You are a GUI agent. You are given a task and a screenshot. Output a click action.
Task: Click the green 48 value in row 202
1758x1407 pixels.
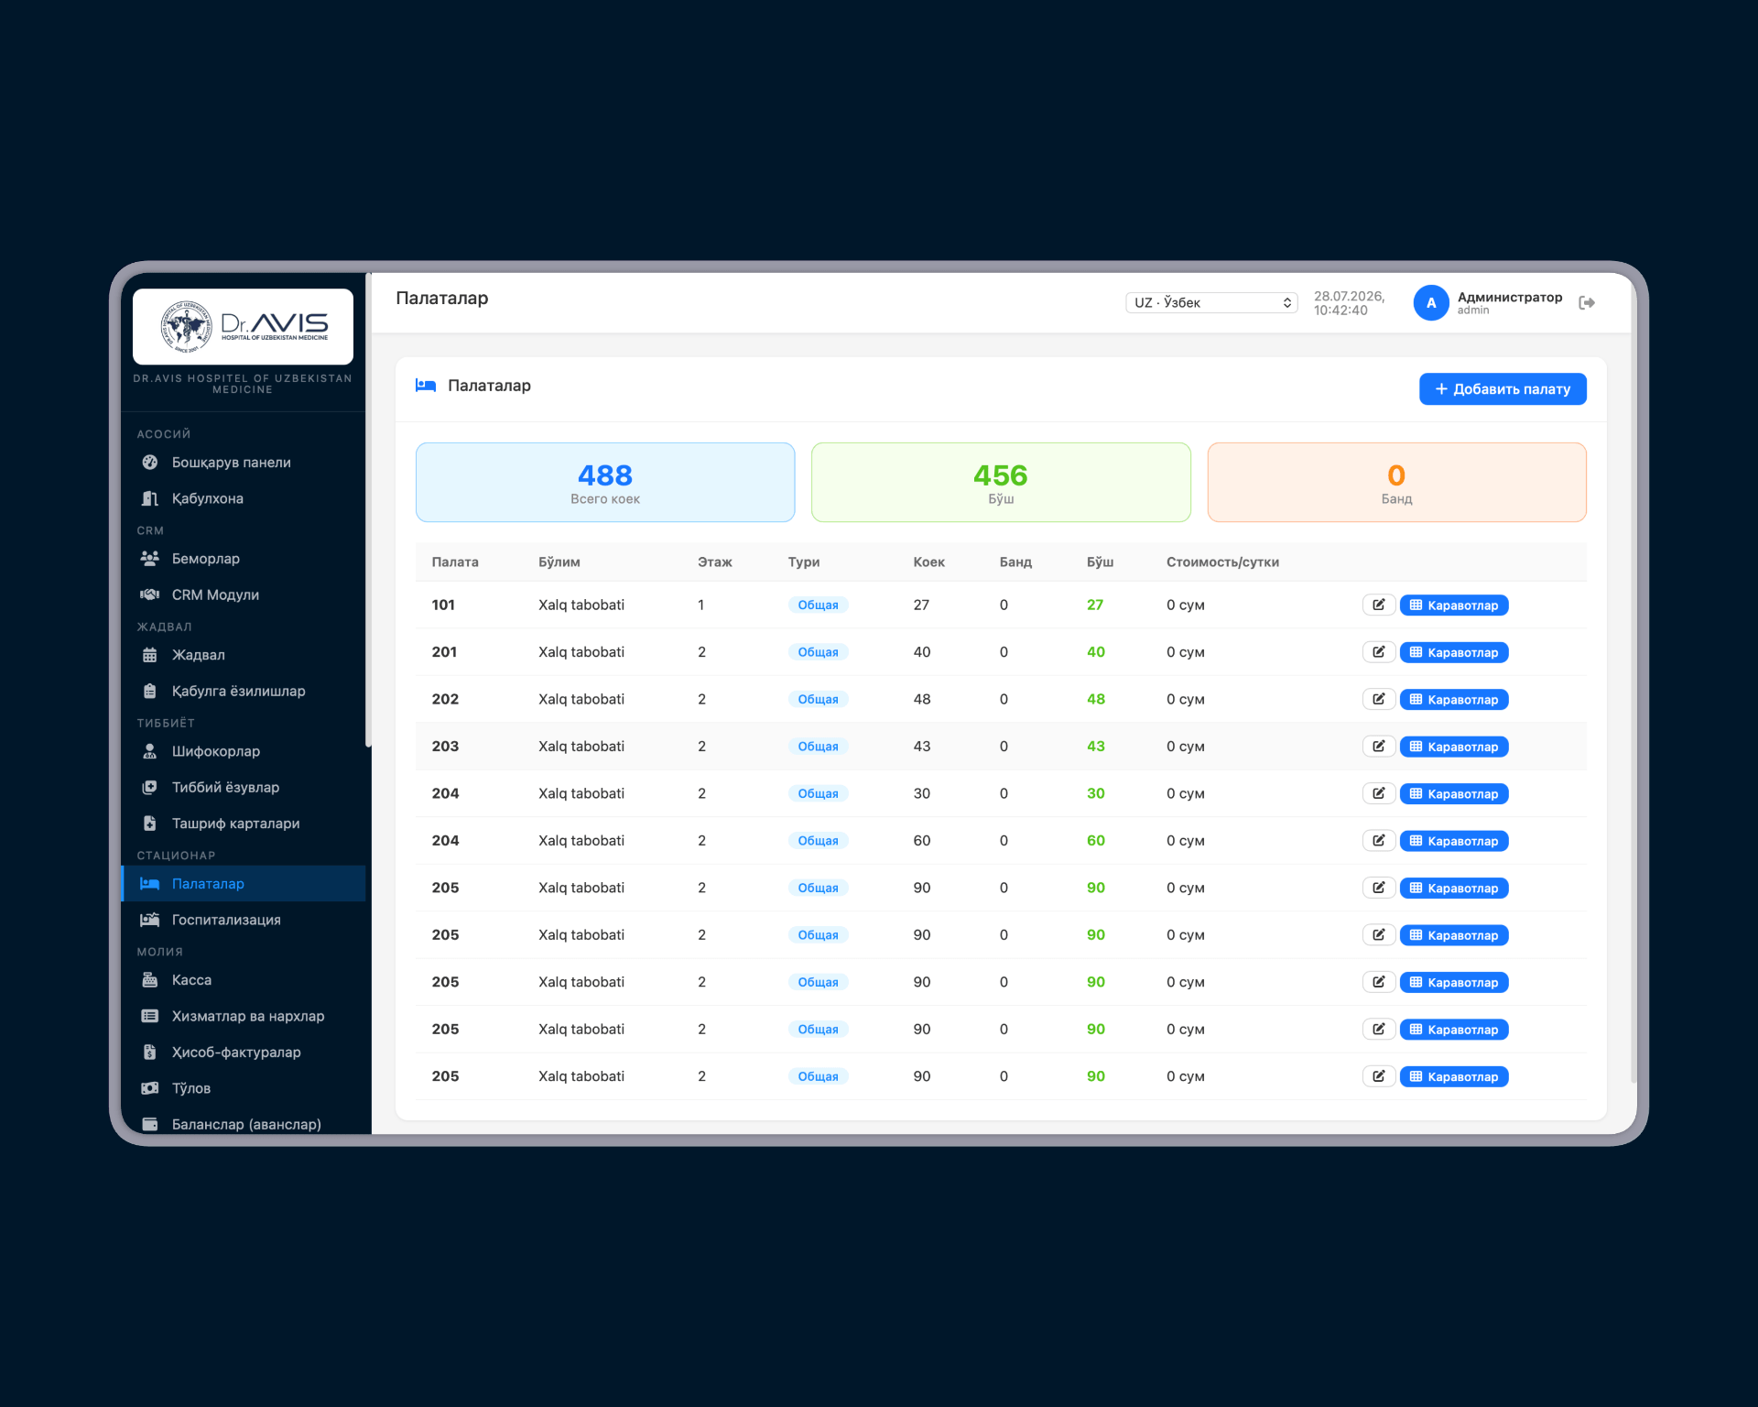click(x=1096, y=699)
